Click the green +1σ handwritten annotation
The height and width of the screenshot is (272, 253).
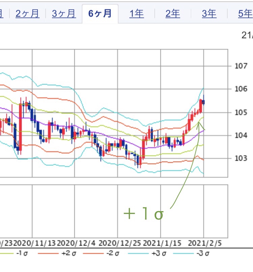pos(144,214)
